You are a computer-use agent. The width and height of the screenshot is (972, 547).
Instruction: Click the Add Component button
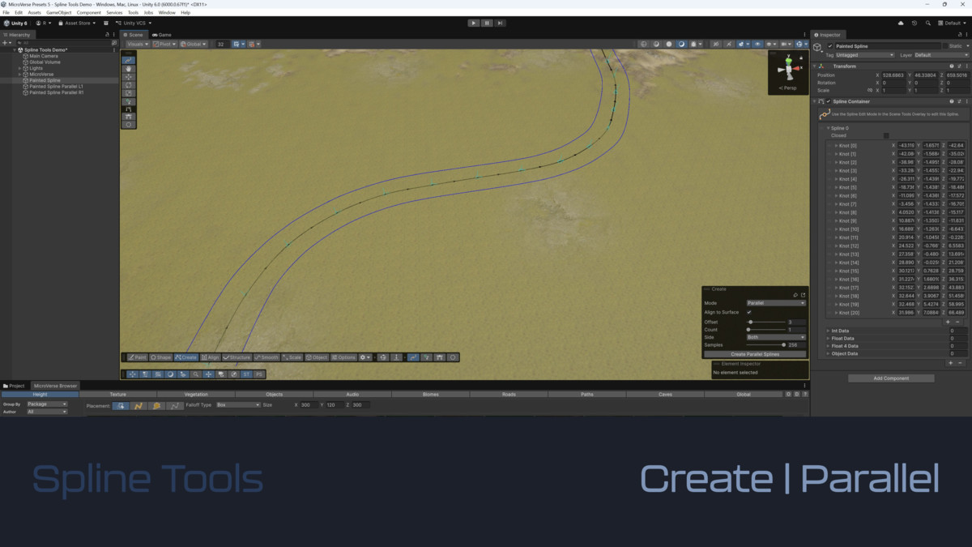(x=891, y=378)
